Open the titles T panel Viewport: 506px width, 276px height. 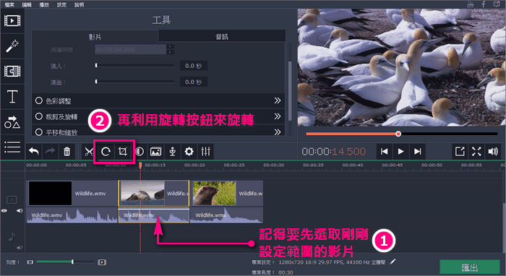click(x=12, y=96)
